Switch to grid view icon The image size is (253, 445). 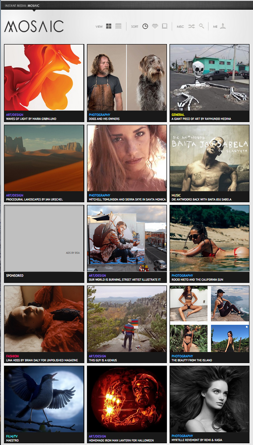tap(108, 26)
